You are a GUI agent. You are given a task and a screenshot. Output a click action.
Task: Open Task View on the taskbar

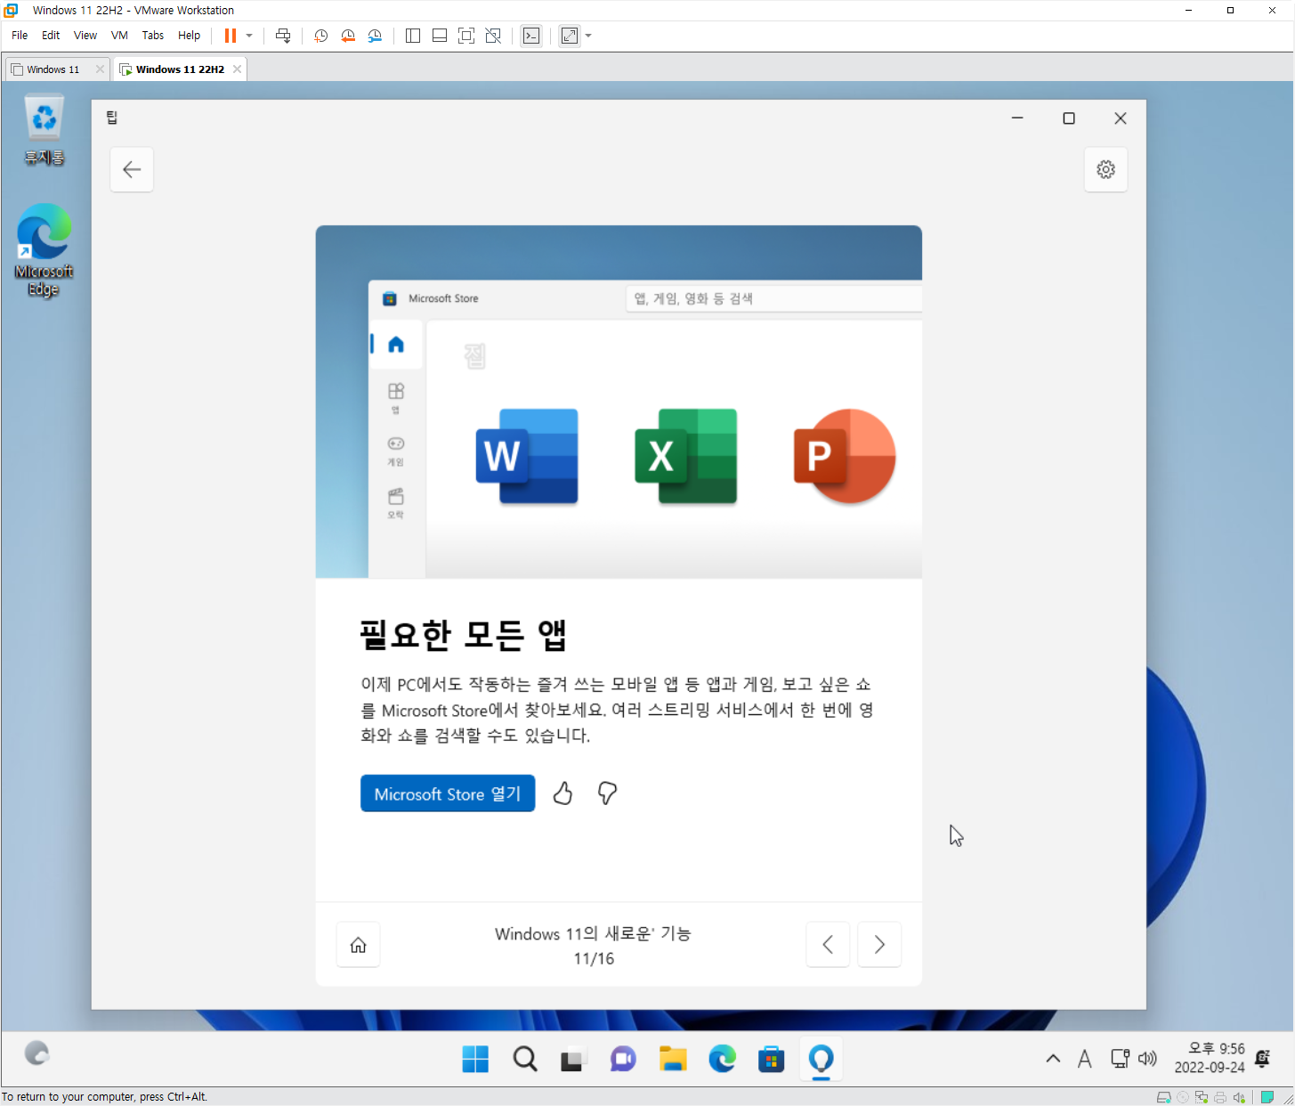click(x=572, y=1059)
